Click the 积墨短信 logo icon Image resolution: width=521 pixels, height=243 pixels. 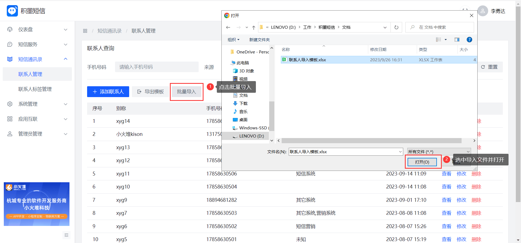point(12,11)
